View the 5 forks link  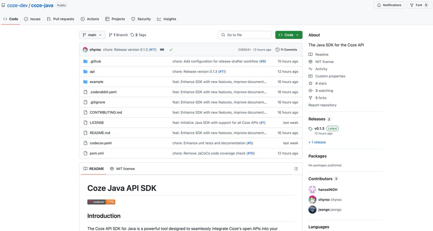[x=321, y=98]
